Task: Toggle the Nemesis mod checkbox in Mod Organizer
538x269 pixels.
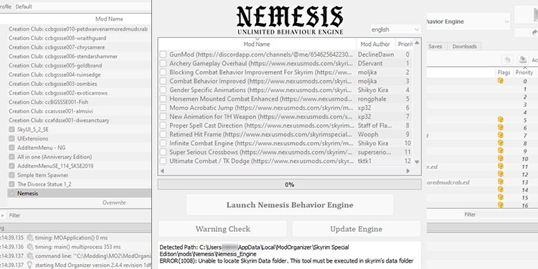Action: click(x=11, y=194)
